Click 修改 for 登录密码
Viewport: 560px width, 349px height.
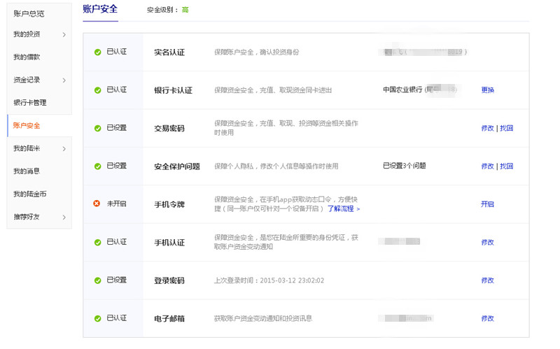tap(487, 280)
